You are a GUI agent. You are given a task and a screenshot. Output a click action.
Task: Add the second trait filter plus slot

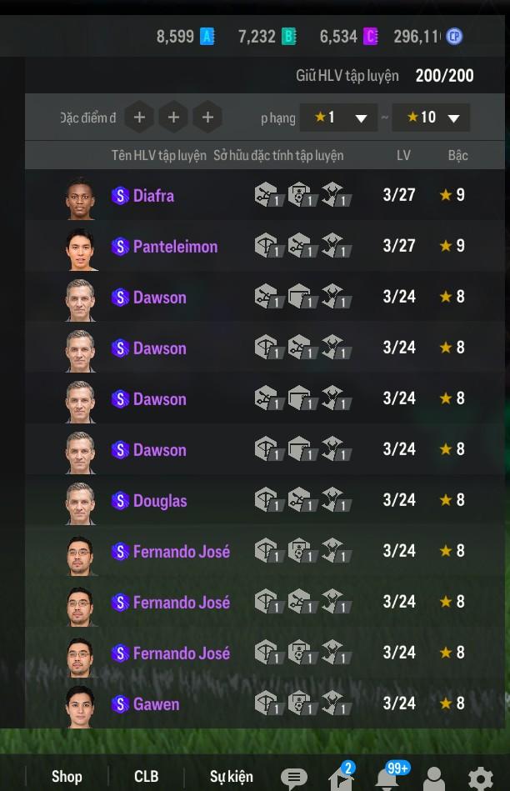click(173, 117)
